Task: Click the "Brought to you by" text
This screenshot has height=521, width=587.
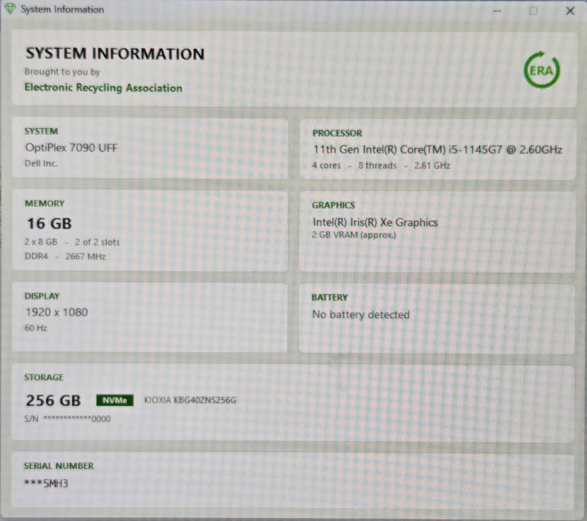Action: [62, 71]
